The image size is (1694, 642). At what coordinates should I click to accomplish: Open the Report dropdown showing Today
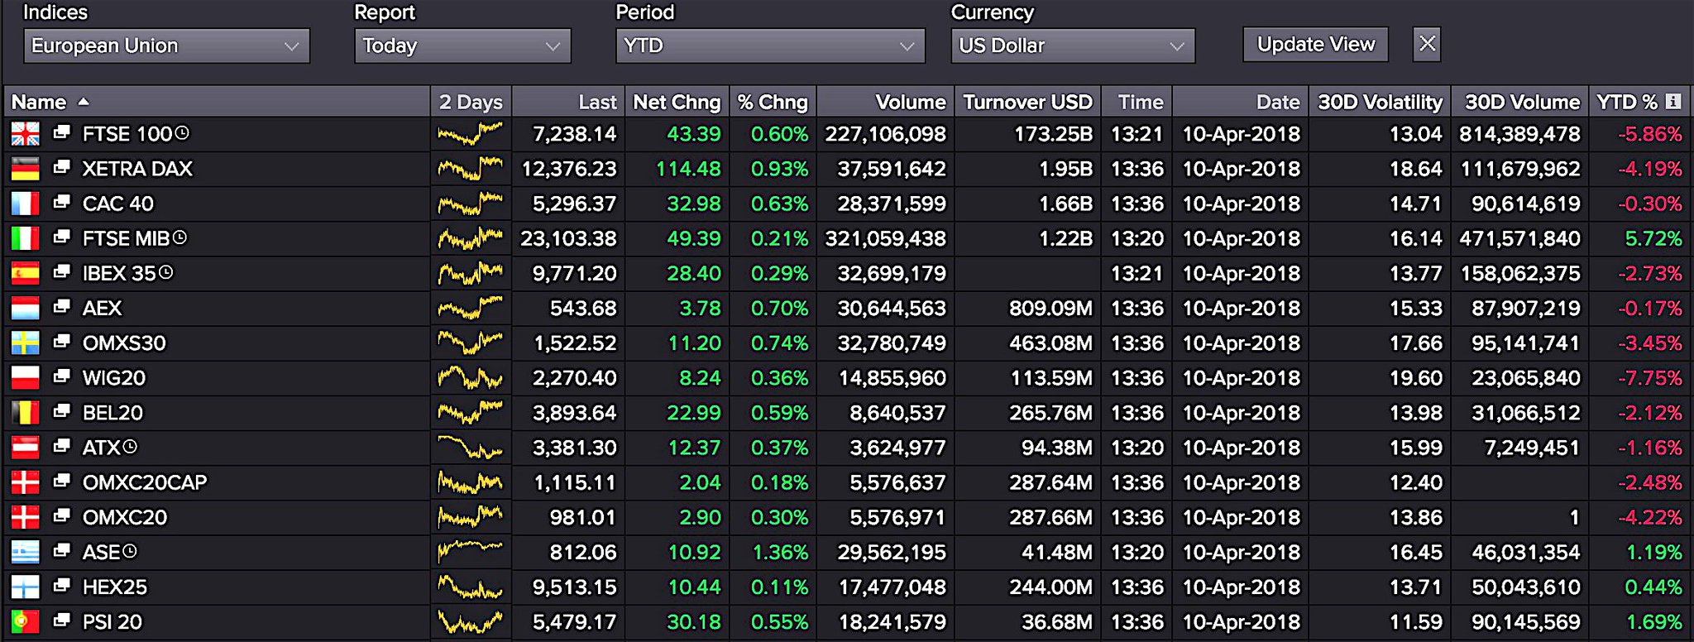(x=462, y=46)
